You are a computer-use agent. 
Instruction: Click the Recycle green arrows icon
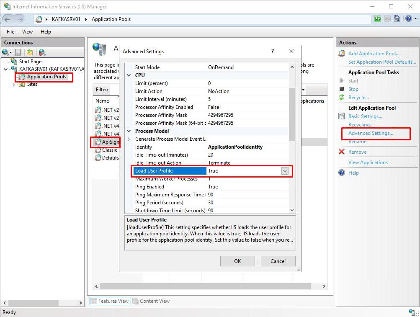coord(342,98)
